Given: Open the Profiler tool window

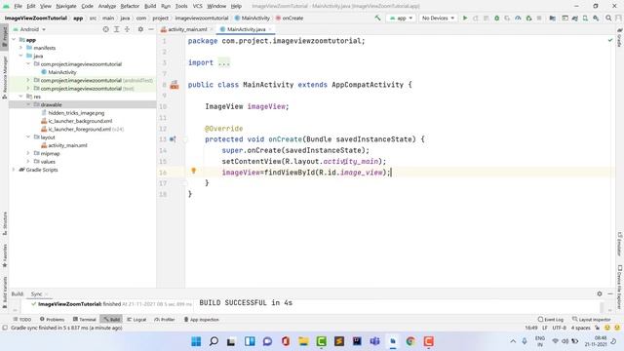Looking at the screenshot, I should click(165, 319).
